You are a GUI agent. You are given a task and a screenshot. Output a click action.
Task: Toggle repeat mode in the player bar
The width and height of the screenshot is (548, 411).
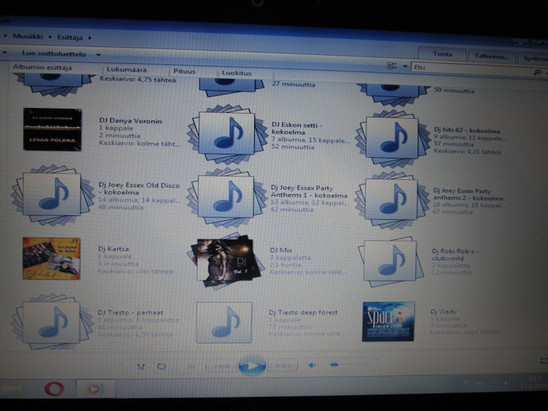coord(161,366)
